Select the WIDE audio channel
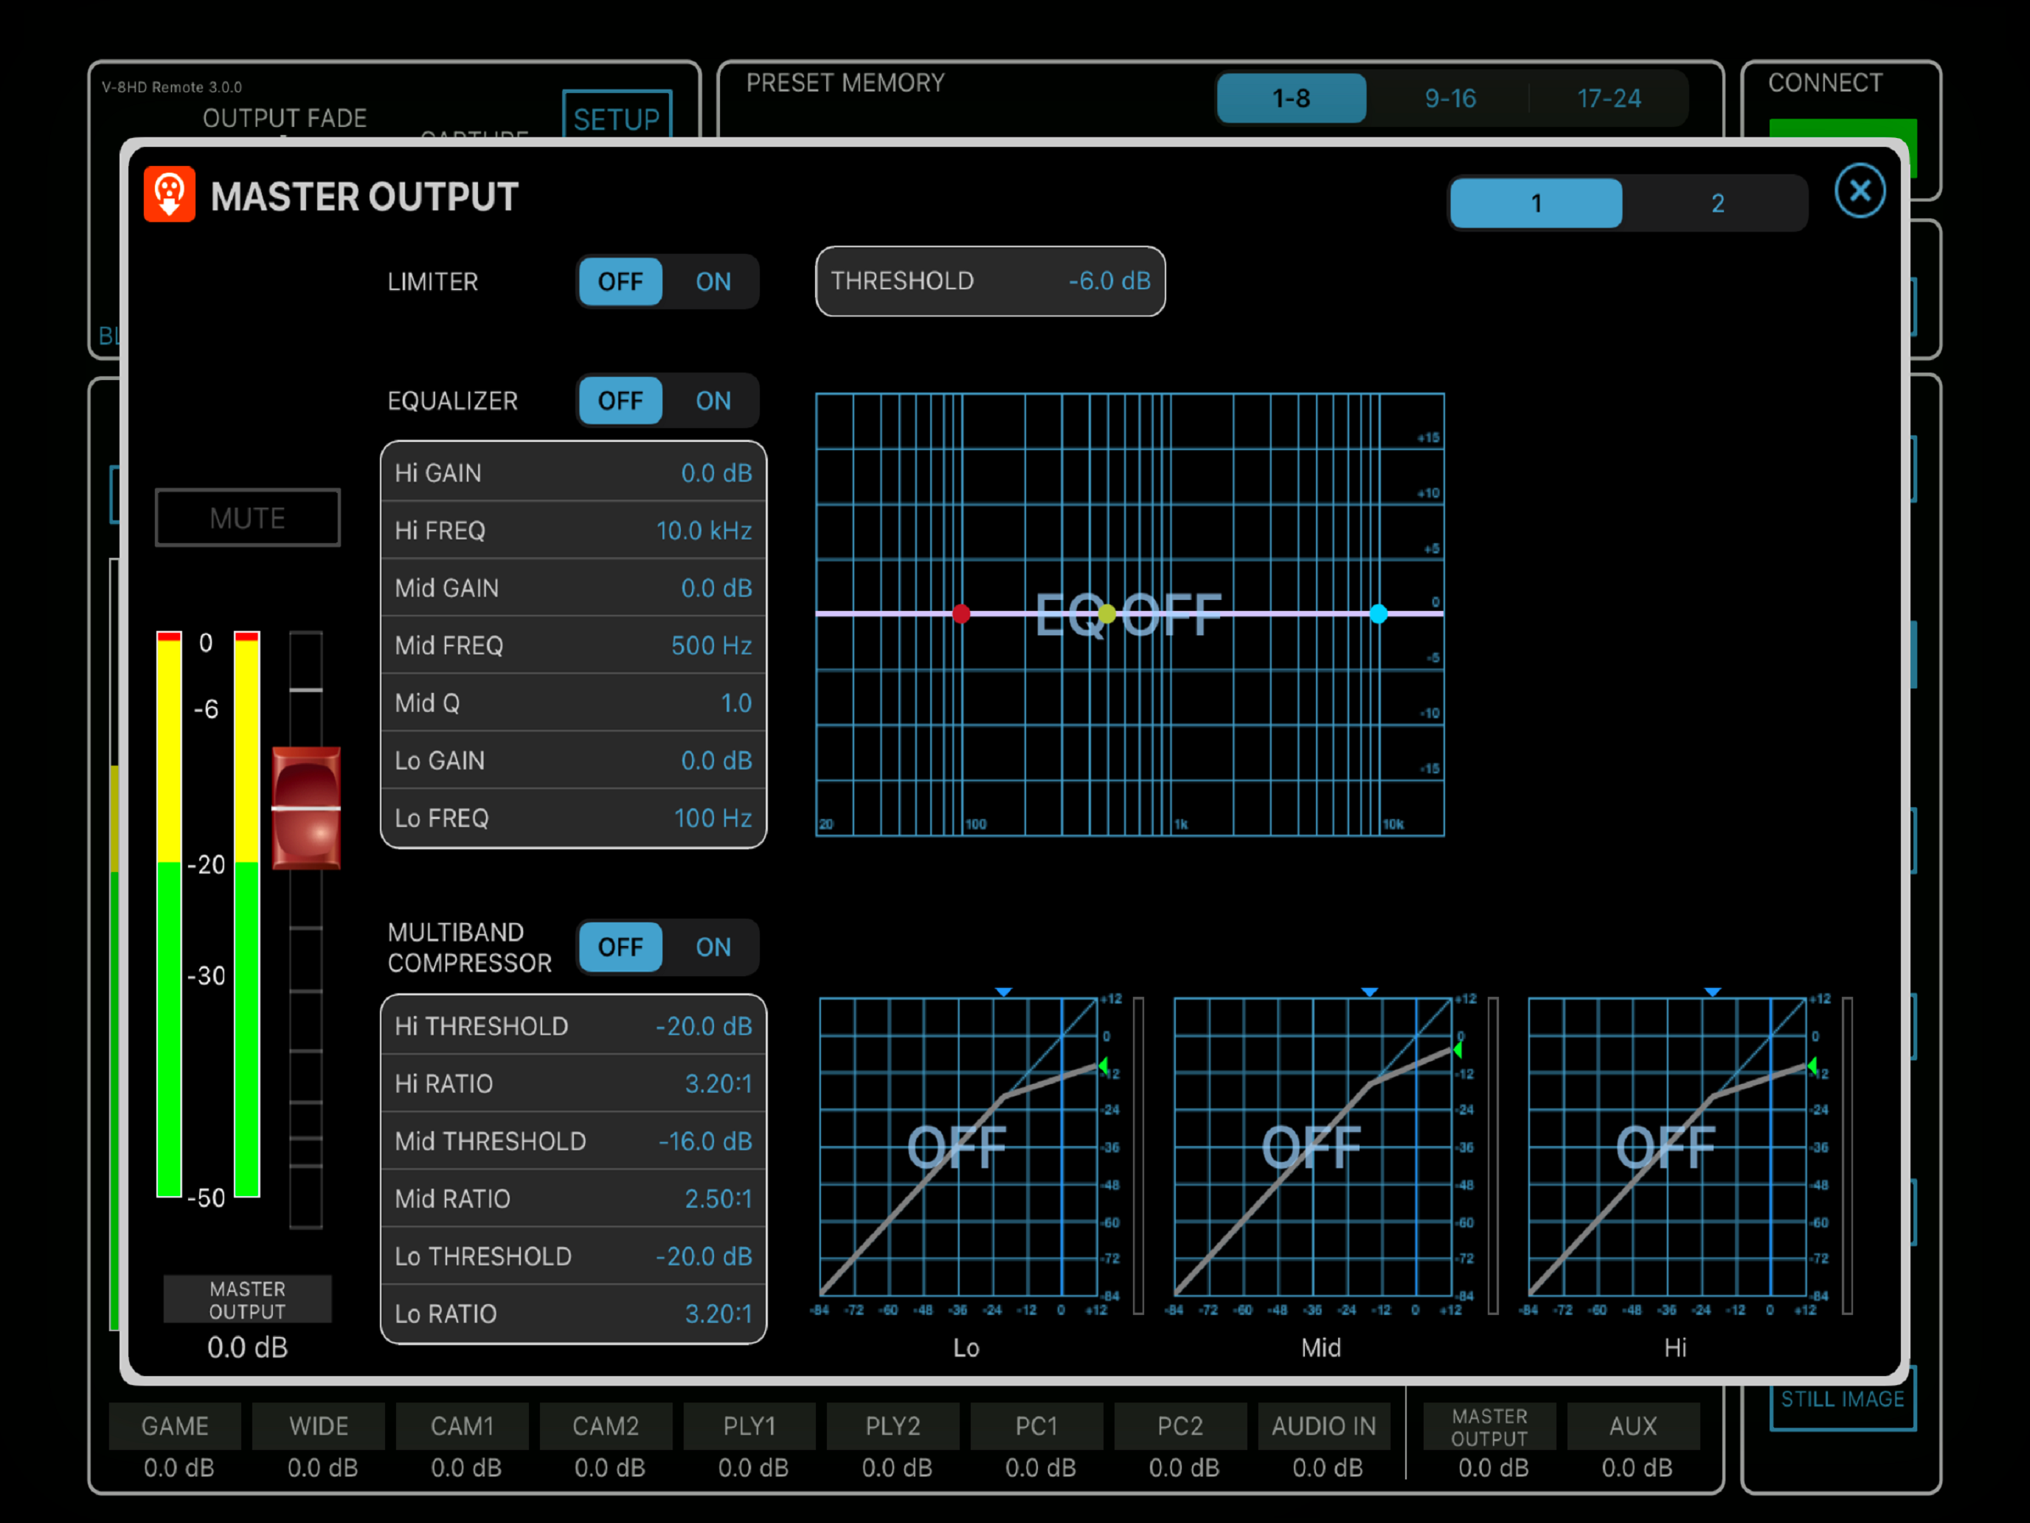2030x1523 pixels. click(319, 1426)
